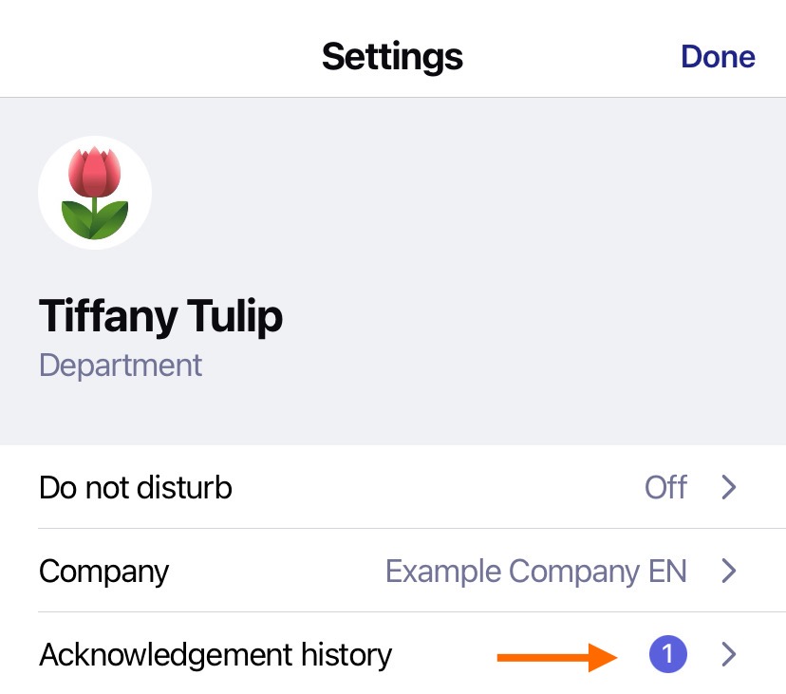Open Acknowledgement history entry

(x=393, y=654)
